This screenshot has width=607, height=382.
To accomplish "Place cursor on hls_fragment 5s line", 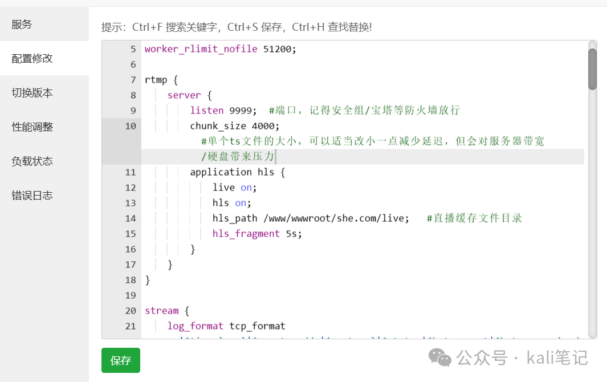I will (x=257, y=234).
